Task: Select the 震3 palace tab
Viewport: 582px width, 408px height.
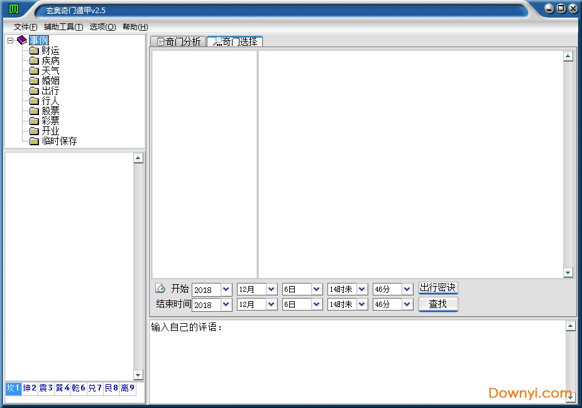Action: (46, 389)
